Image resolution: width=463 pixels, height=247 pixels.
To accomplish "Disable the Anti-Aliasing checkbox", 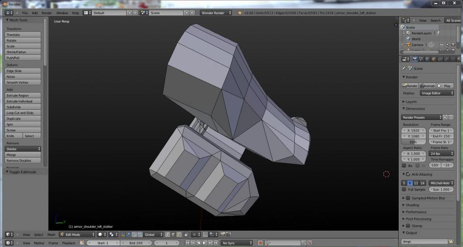I will (x=408, y=174).
